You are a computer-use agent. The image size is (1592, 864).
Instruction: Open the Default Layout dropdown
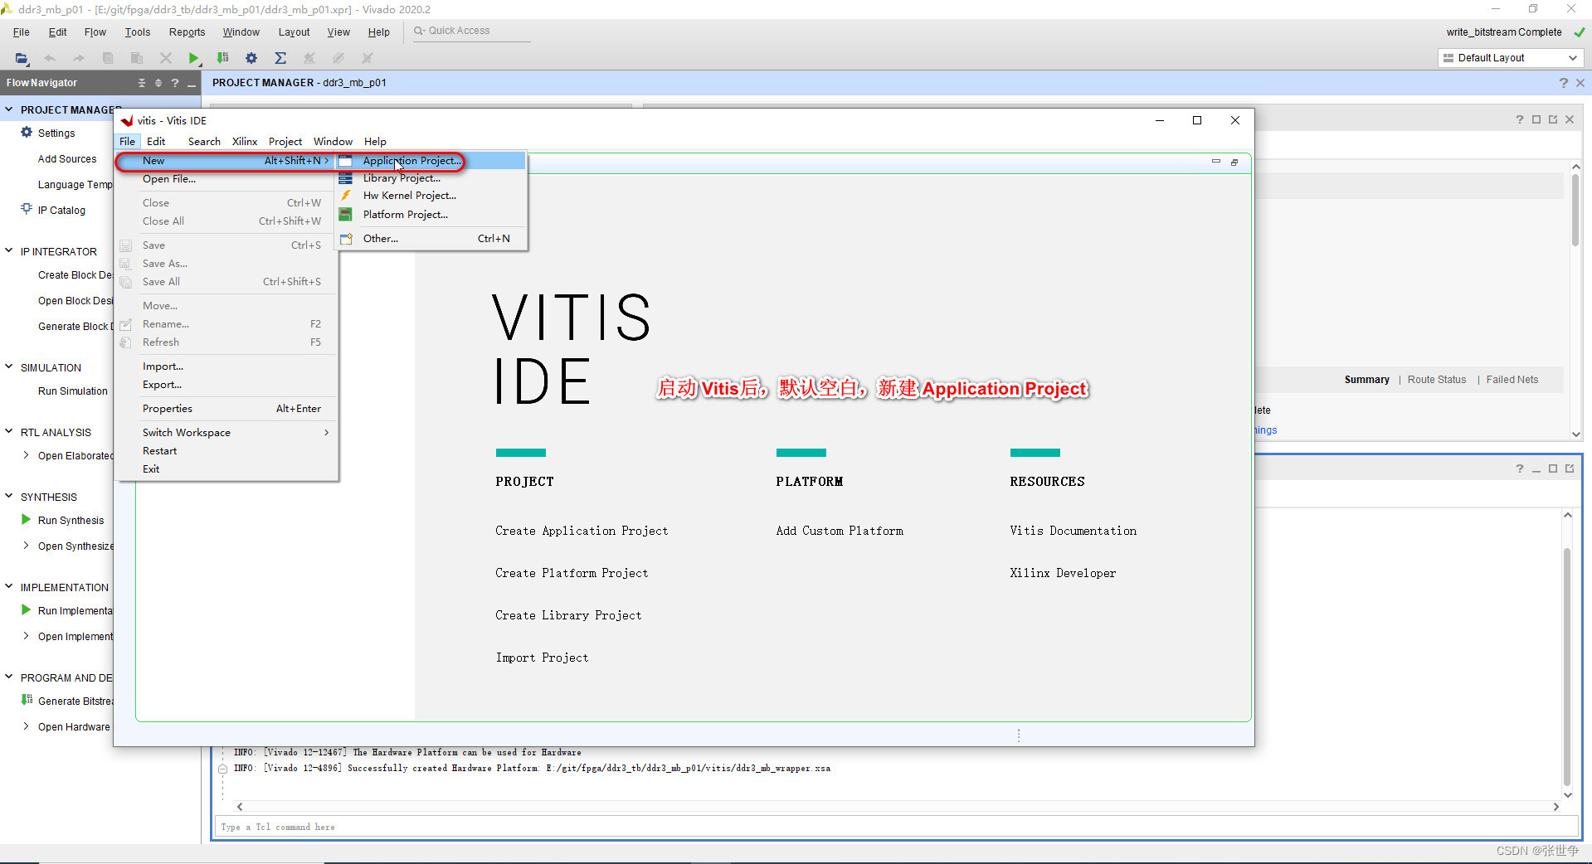pos(1572,58)
